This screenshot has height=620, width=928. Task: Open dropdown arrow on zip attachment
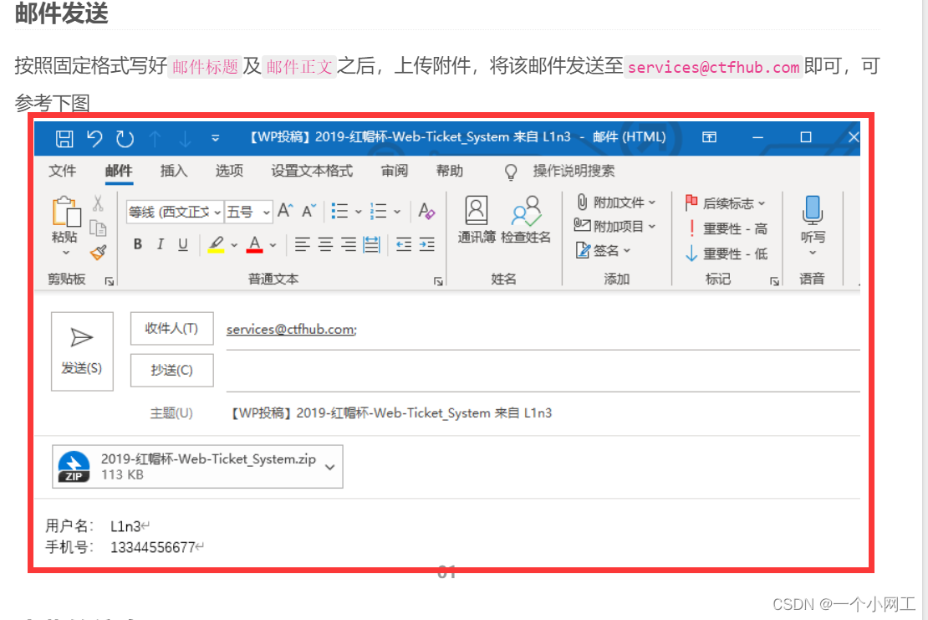click(x=329, y=467)
